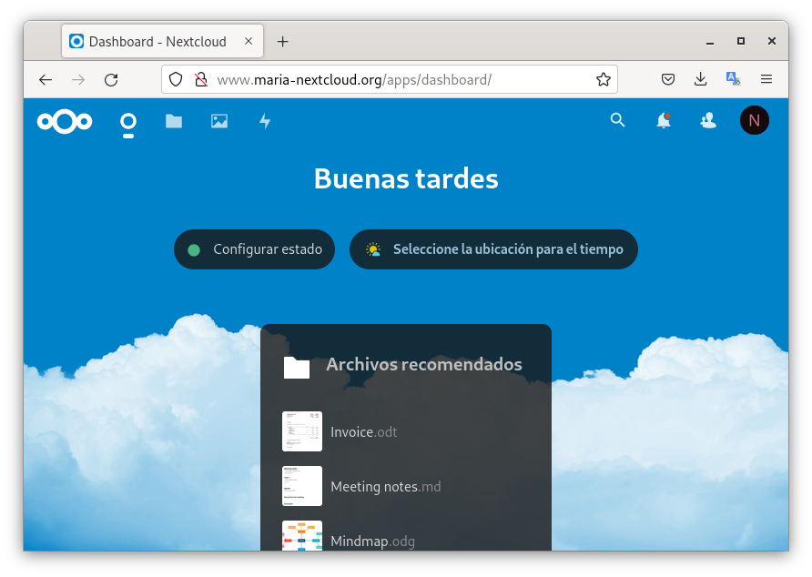Go back using the browser back arrow
Screen dimensions: 812x577
(46, 79)
